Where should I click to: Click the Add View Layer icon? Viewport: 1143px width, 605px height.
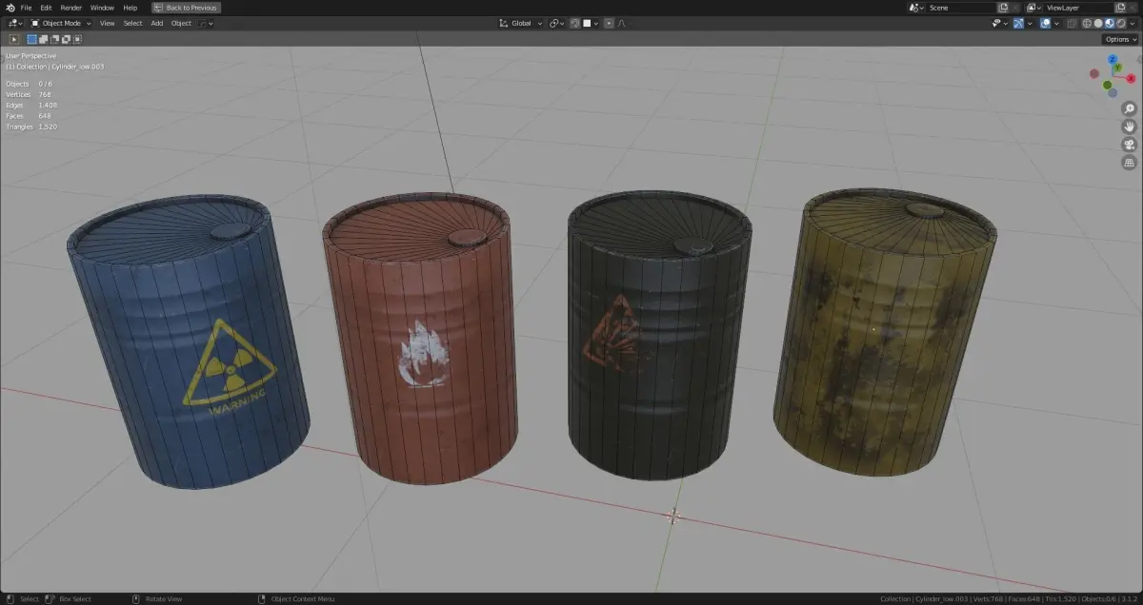pyautogui.click(x=1120, y=8)
